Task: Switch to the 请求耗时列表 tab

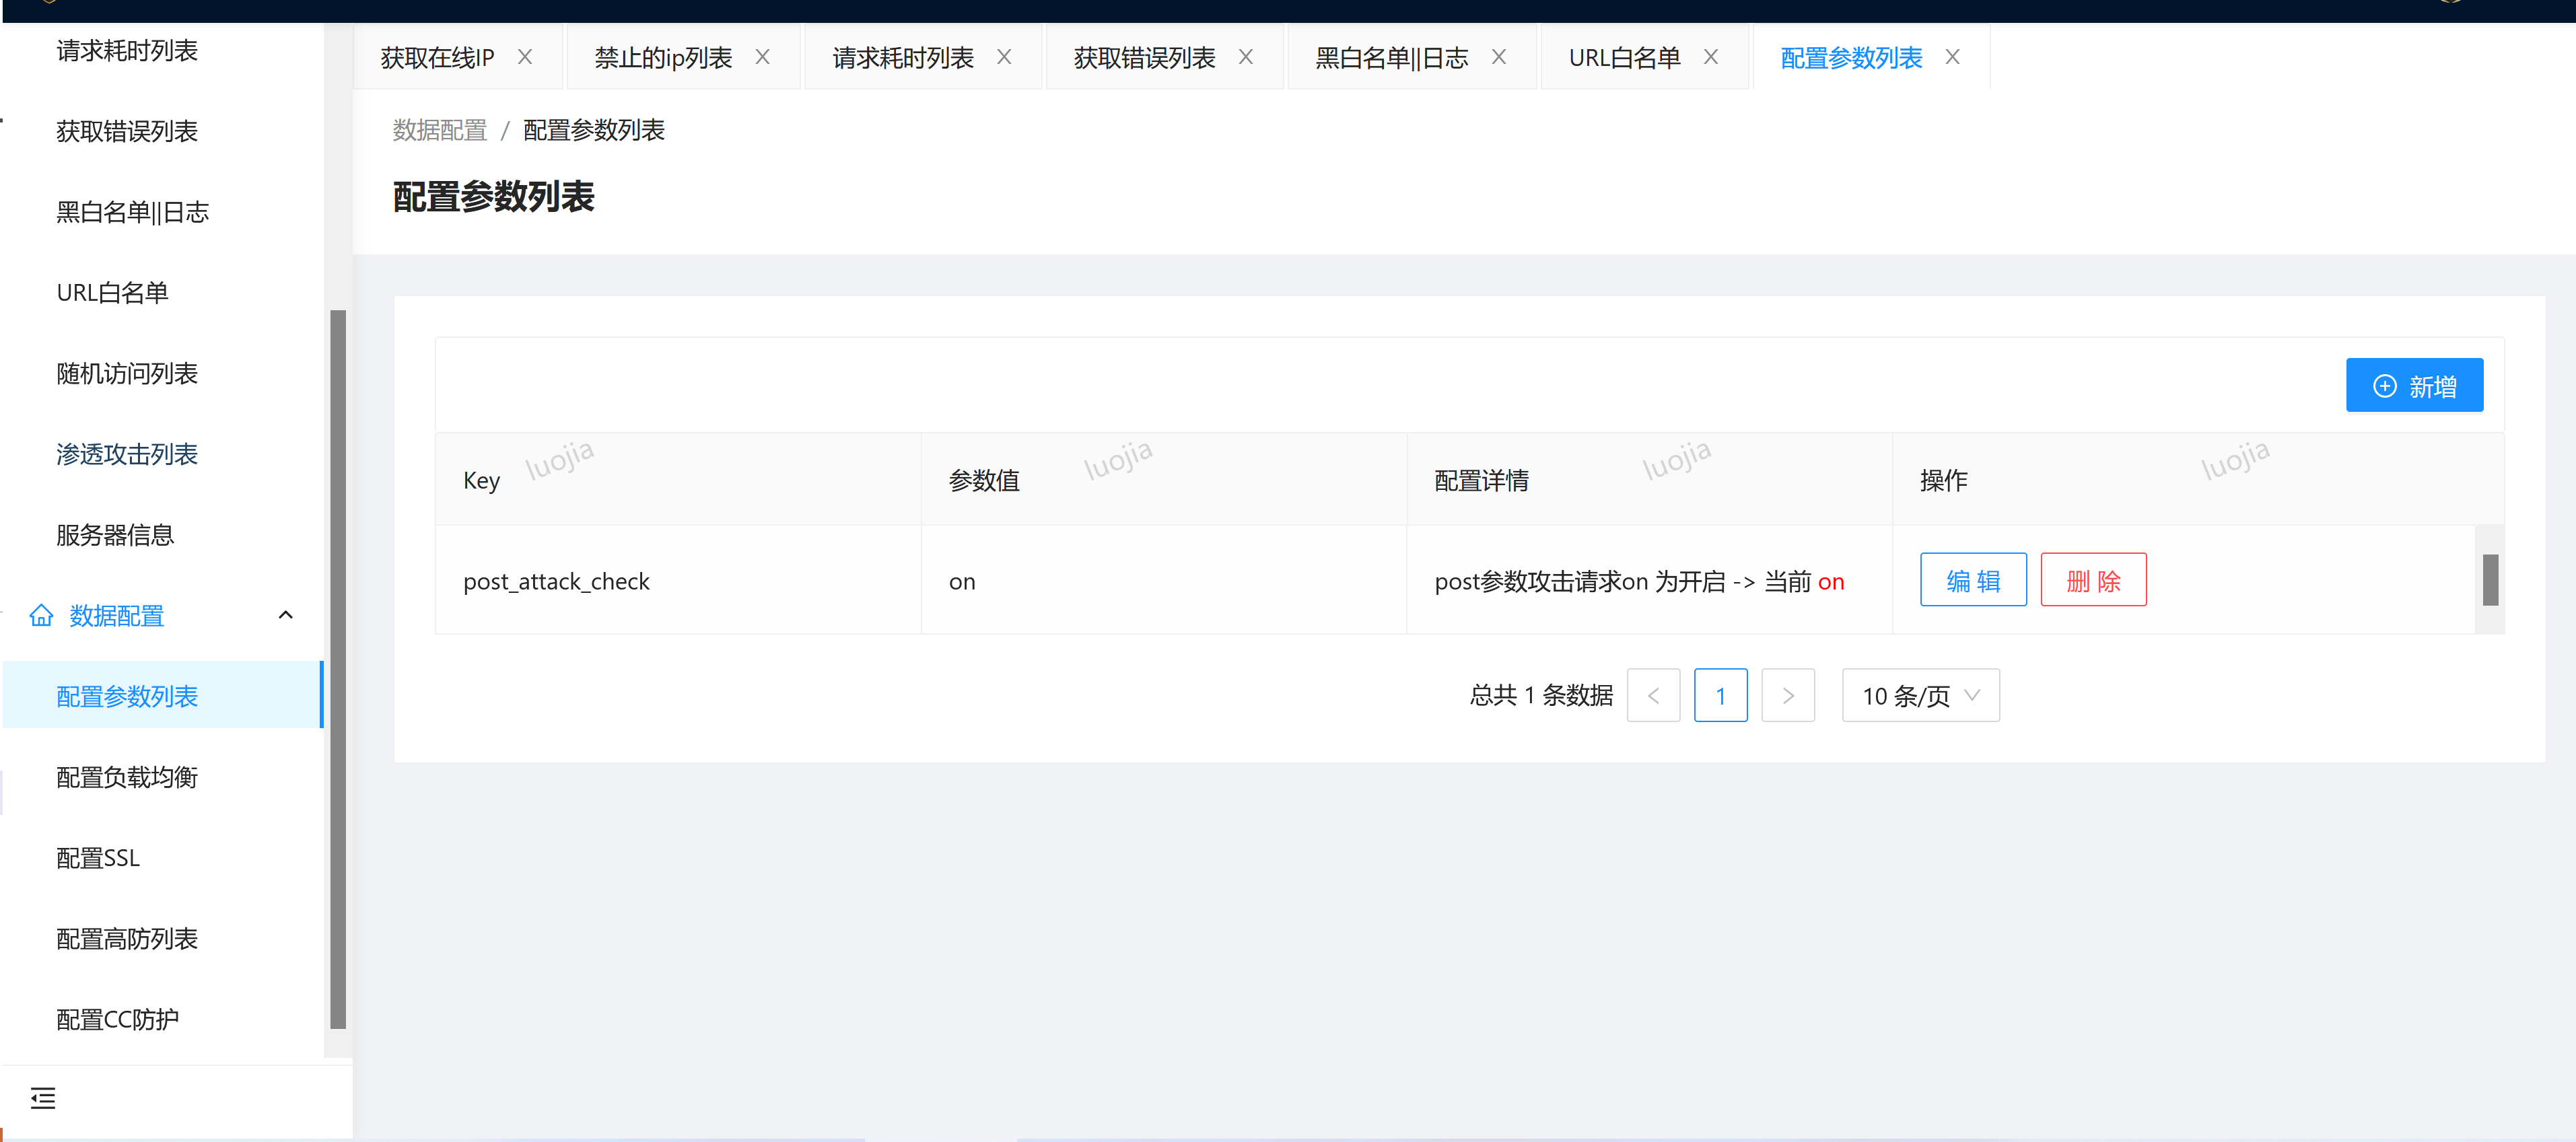Action: coord(902,58)
